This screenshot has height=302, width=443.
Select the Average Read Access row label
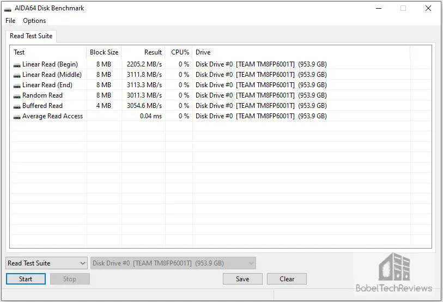tap(52, 116)
